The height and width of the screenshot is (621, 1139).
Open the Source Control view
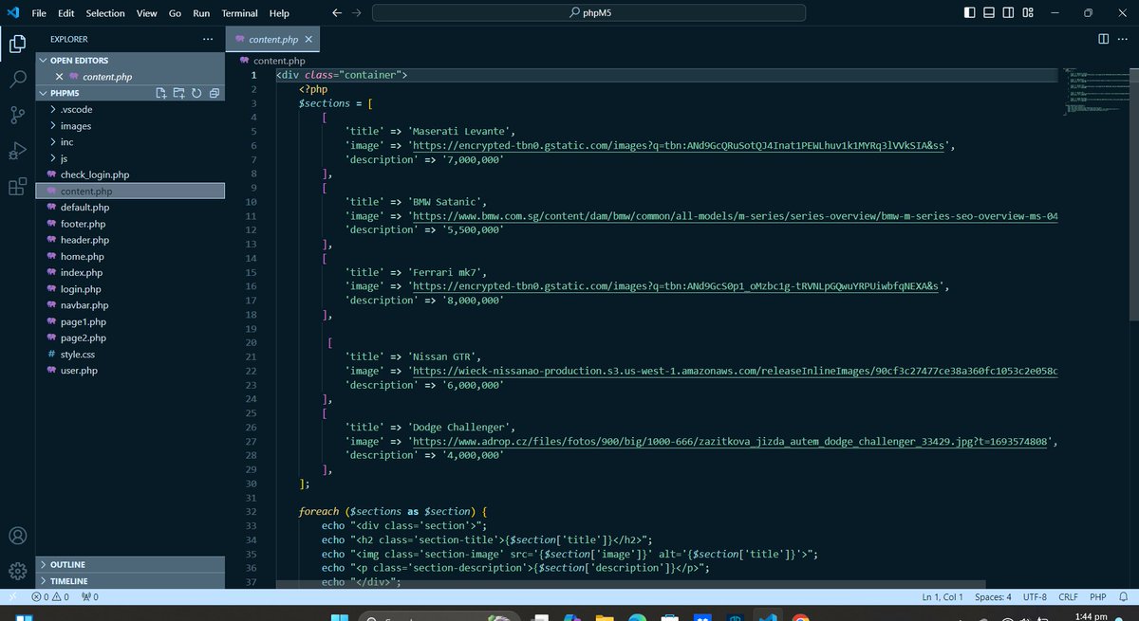pyautogui.click(x=17, y=115)
